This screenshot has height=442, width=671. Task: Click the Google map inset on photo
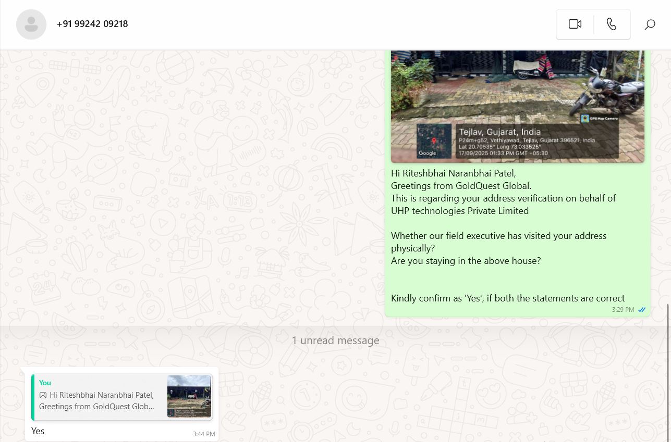point(434,141)
